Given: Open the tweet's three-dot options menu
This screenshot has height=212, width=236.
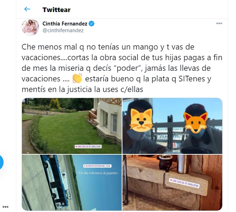Looking at the screenshot, I should coord(219,23).
